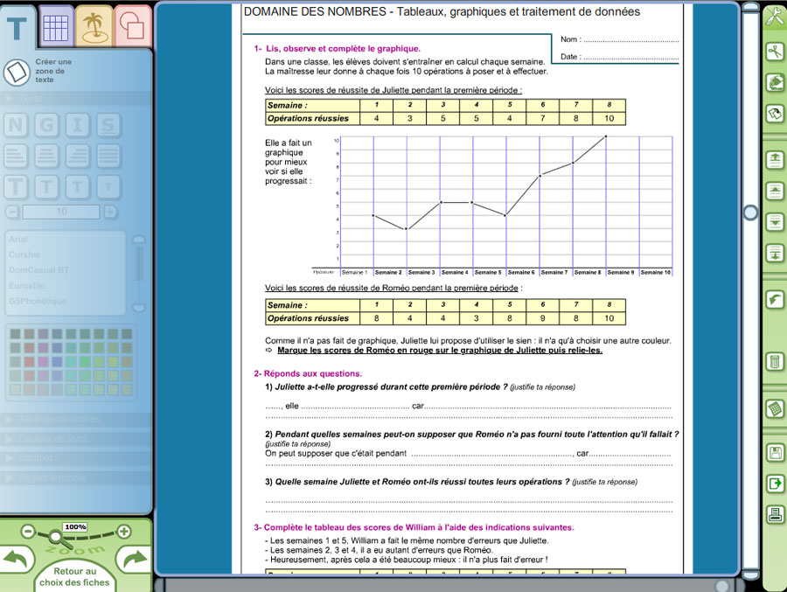The height and width of the screenshot is (592, 787).
Task: Switch to the palm tree images tab
Action: click(94, 26)
